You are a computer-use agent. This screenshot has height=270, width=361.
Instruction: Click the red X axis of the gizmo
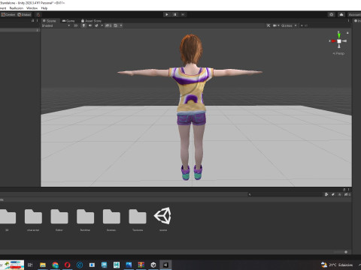pyautogui.click(x=333, y=41)
